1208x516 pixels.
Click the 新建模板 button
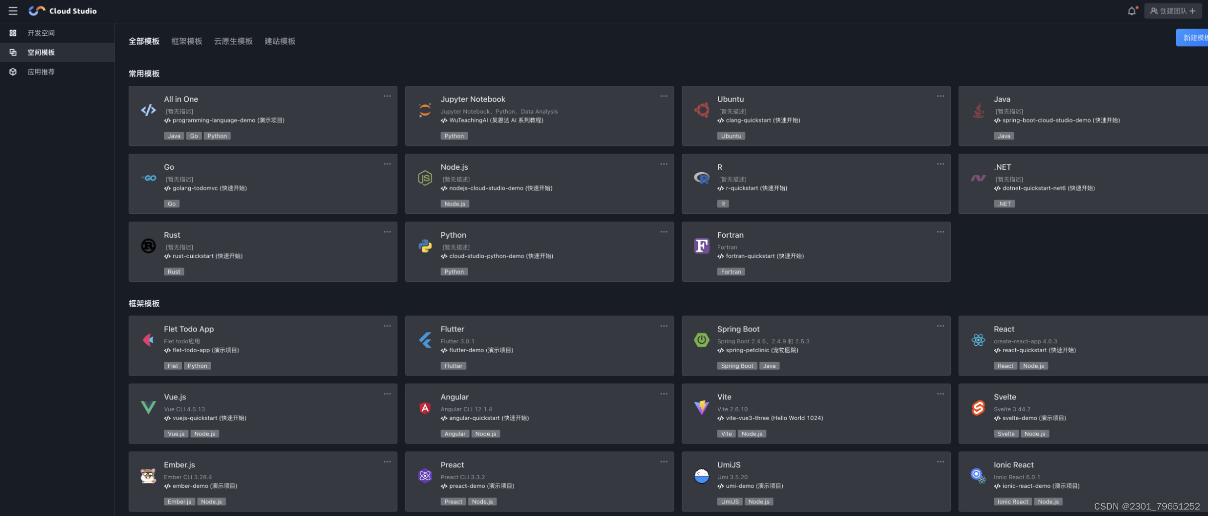point(1193,38)
